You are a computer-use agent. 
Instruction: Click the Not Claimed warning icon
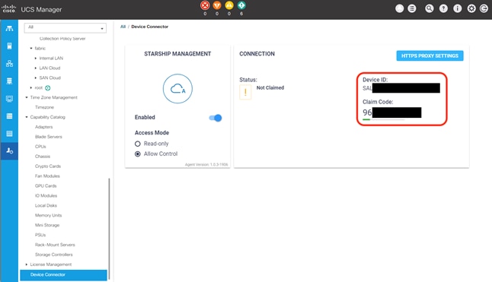[245, 92]
